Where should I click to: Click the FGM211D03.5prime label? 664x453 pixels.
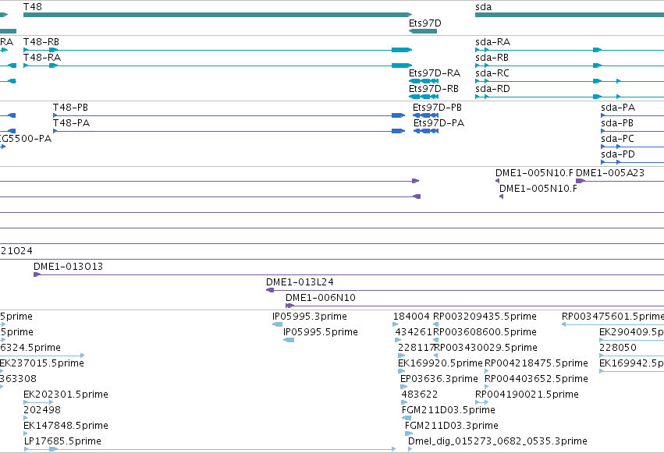(449, 410)
